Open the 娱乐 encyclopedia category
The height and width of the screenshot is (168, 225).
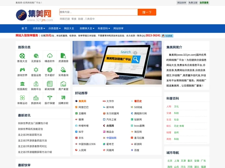[169, 126]
